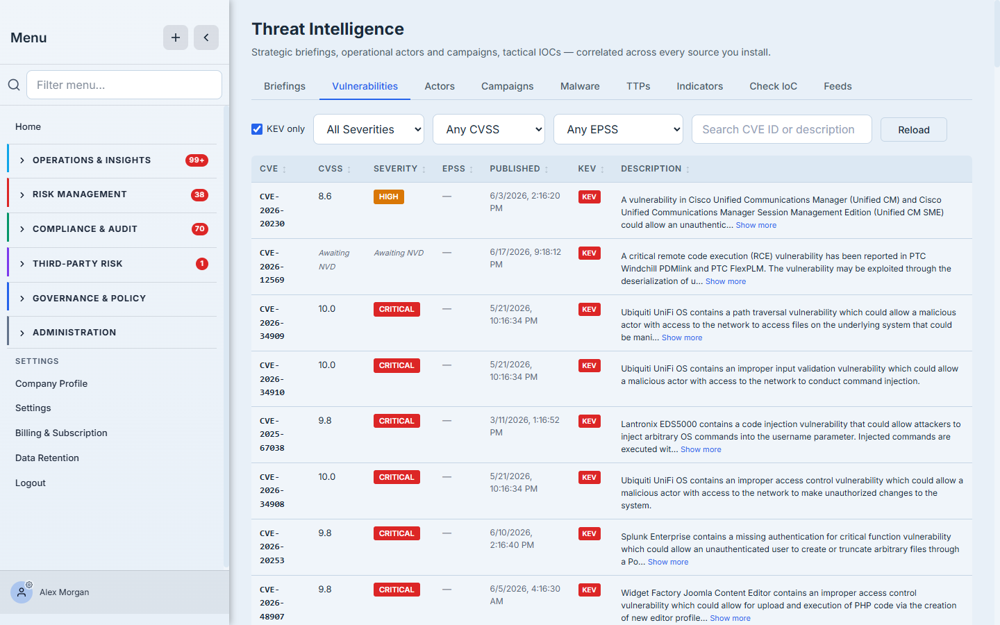Show more of the Widget Factory Joomla description
Image resolution: width=1000 pixels, height=625 pixels.
[x=730, y=618]
